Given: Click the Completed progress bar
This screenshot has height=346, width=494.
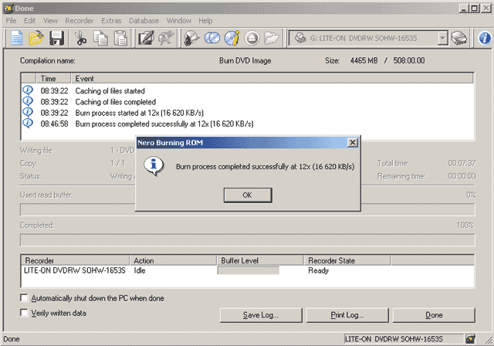Looking at the screenshot, I should tap(247, 239).
